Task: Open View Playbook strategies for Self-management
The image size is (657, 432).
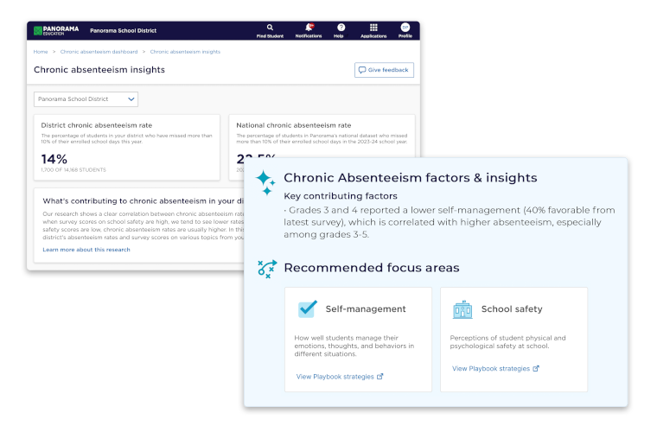Action: (339, 377)
